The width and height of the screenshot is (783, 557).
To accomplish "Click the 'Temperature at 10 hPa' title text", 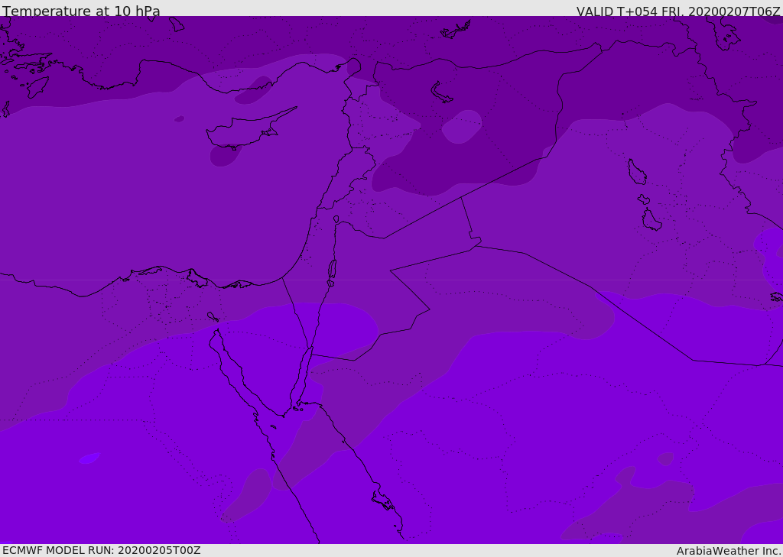I will (81, 11).
